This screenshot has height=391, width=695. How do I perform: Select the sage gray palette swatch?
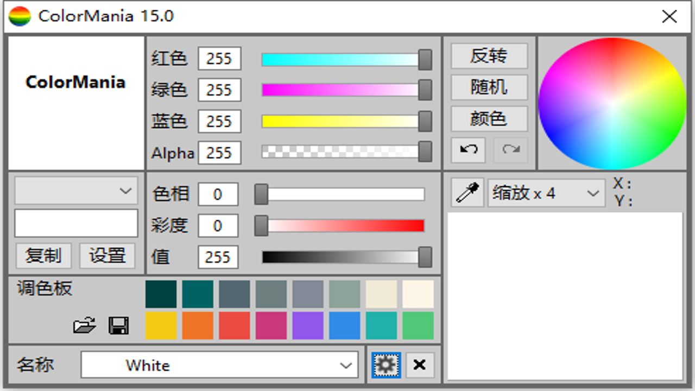345,294
